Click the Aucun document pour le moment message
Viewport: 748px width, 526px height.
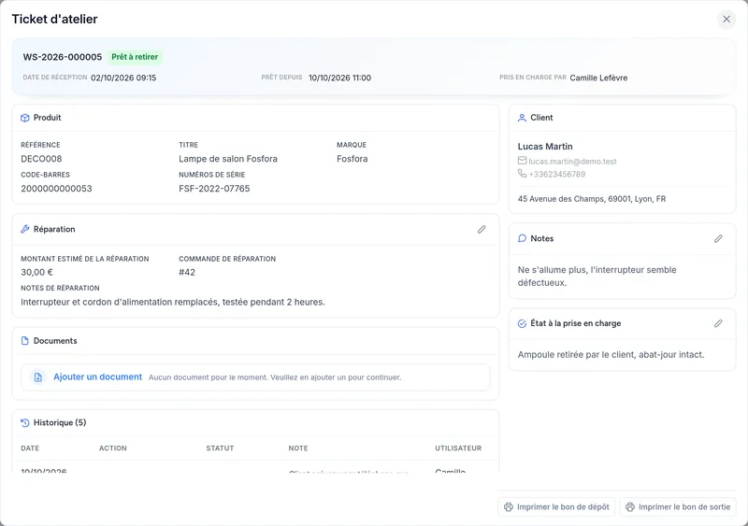pyautogui.click(x=275, y=377)
